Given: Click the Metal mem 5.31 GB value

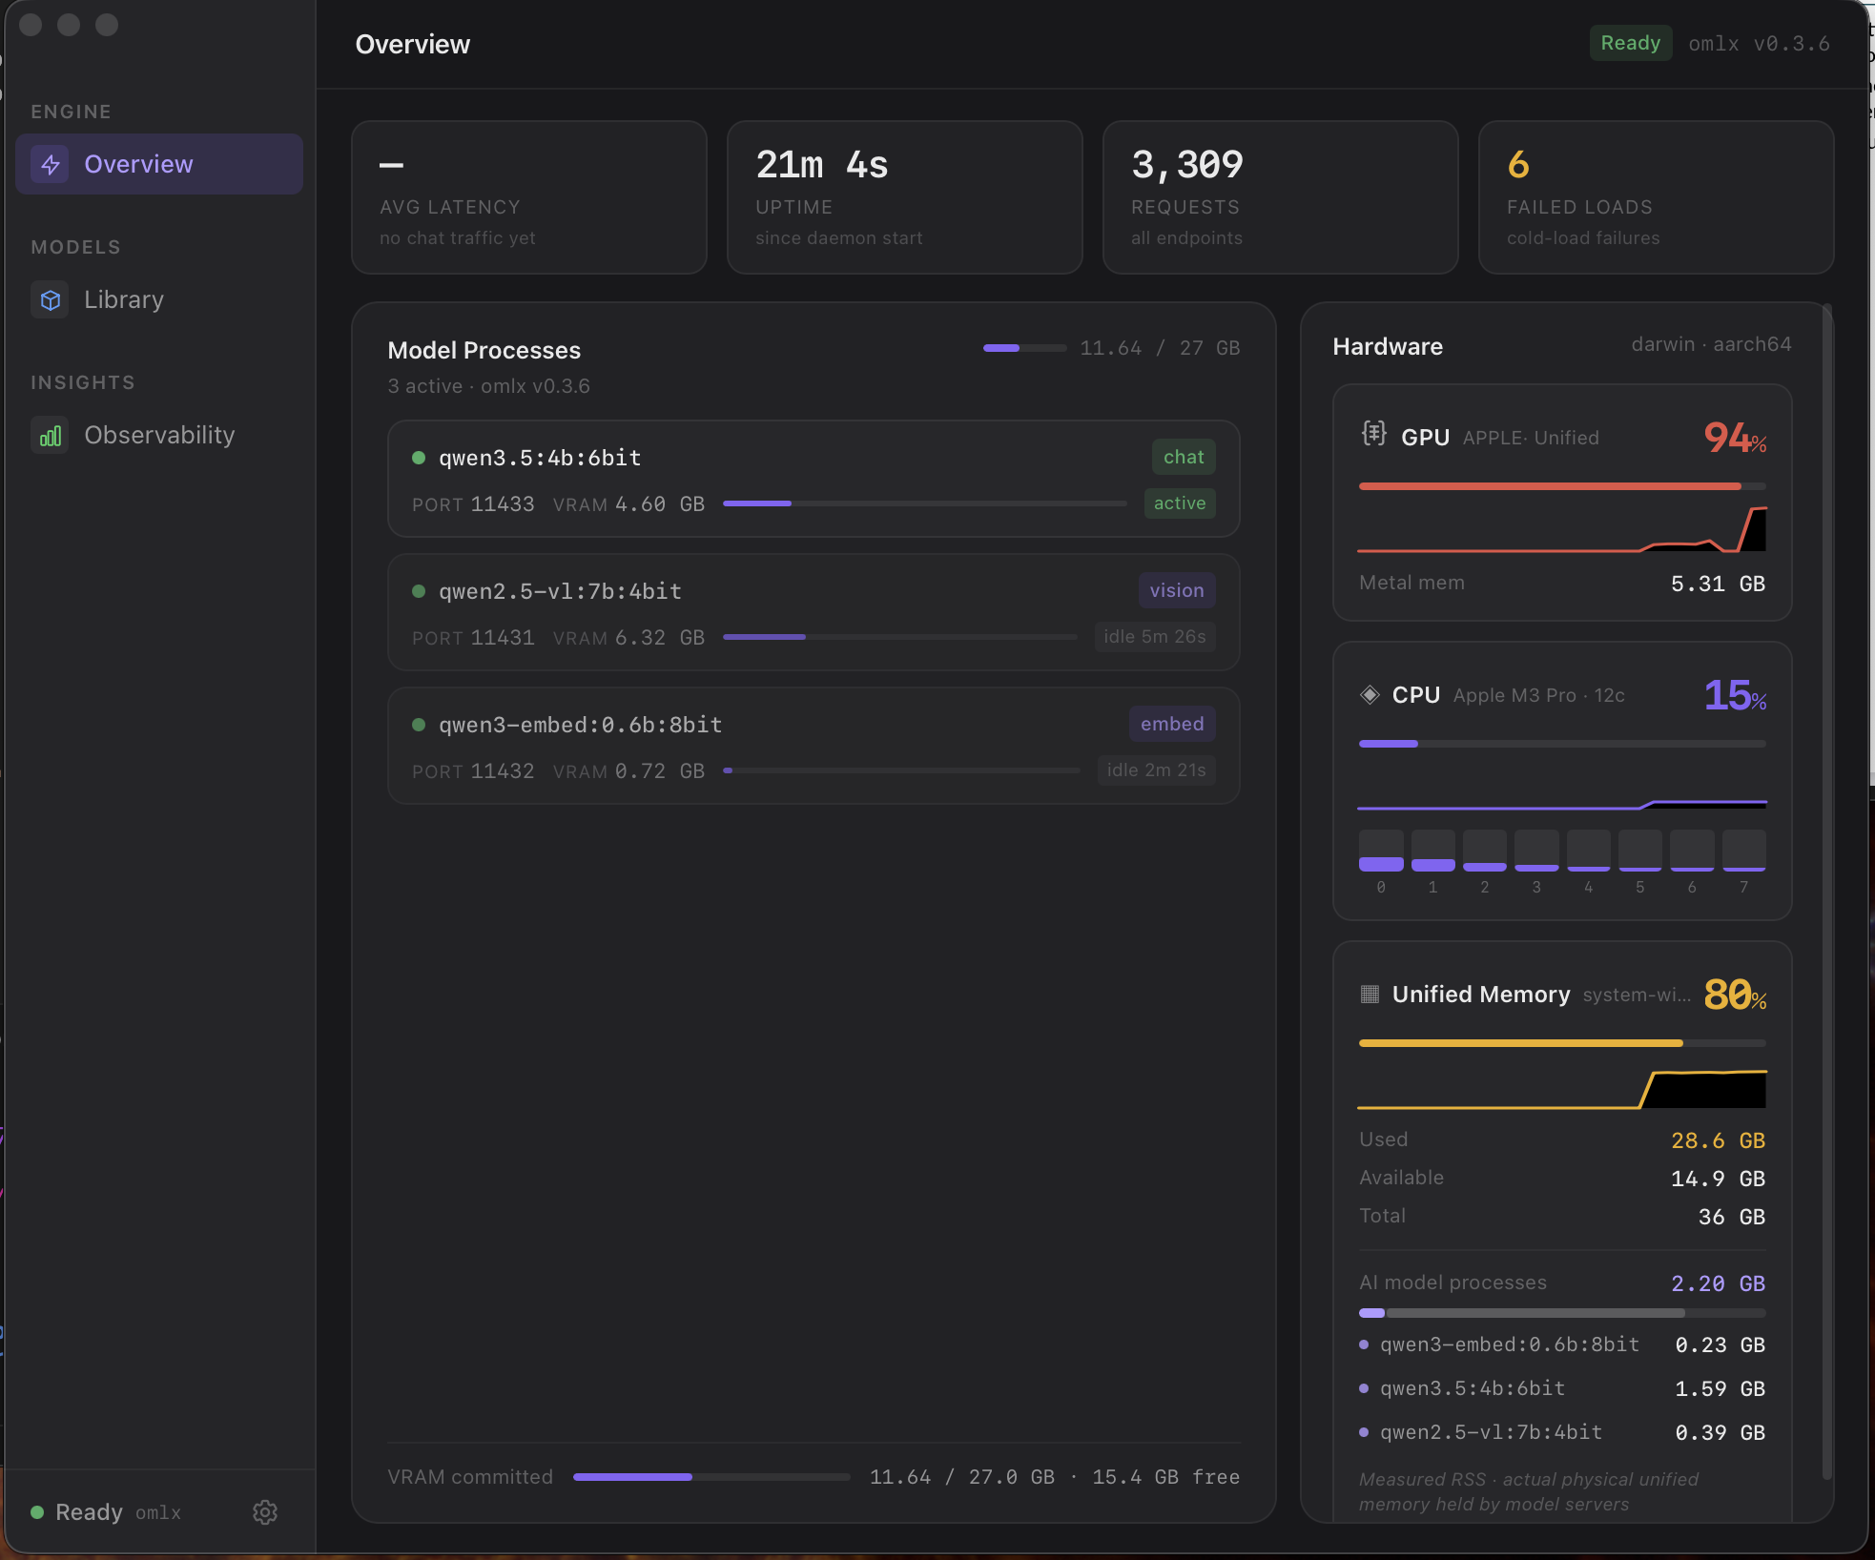Looking at the screenshot, I should (1718, 584).
